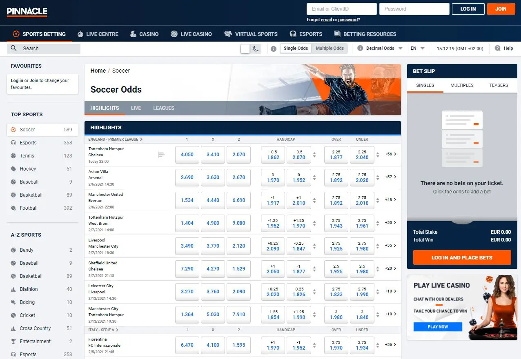Image resolution: width=521 pixels, height=359 pixels.
Task: Click the Pinnacle logo
Action: (x=27, y=12)
